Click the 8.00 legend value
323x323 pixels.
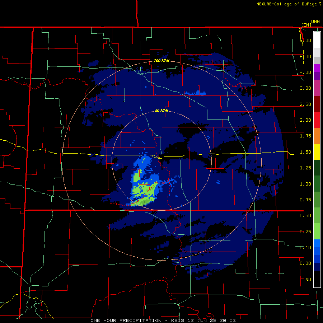pos(305,40)
